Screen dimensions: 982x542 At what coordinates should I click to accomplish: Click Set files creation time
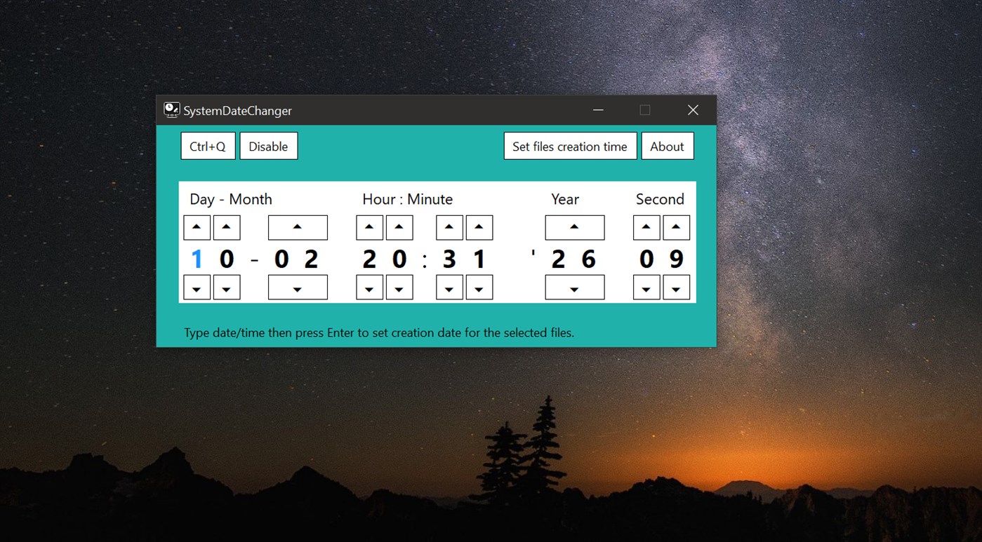pyautogui.click(x=570, y=146)
